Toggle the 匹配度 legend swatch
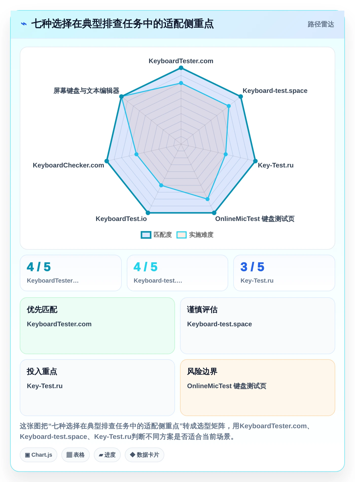This screenshot has height=482, width=355. coord(146,235)
